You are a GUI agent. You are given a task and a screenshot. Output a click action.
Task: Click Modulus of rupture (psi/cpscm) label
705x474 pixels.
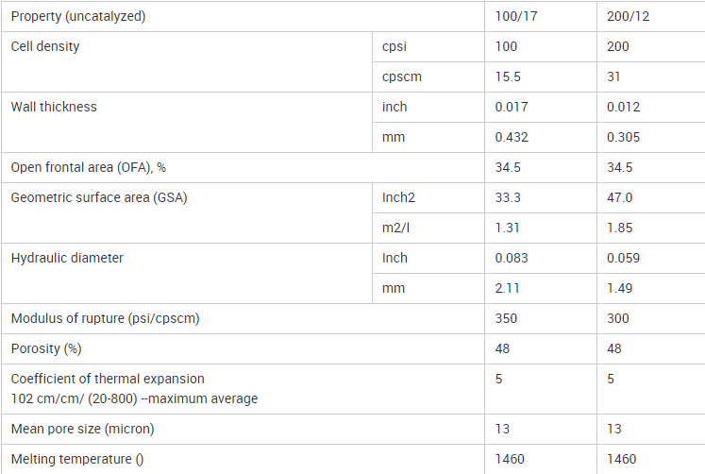click(x=105, y=318)
